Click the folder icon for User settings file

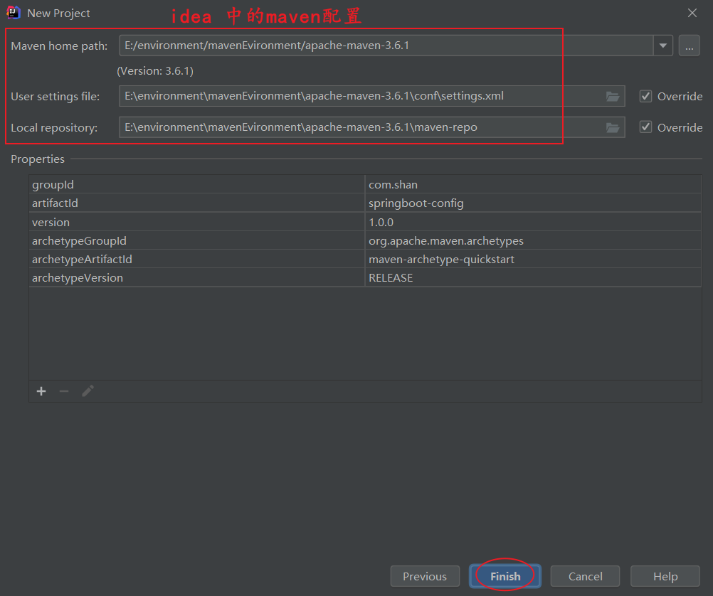click(613, 97)
